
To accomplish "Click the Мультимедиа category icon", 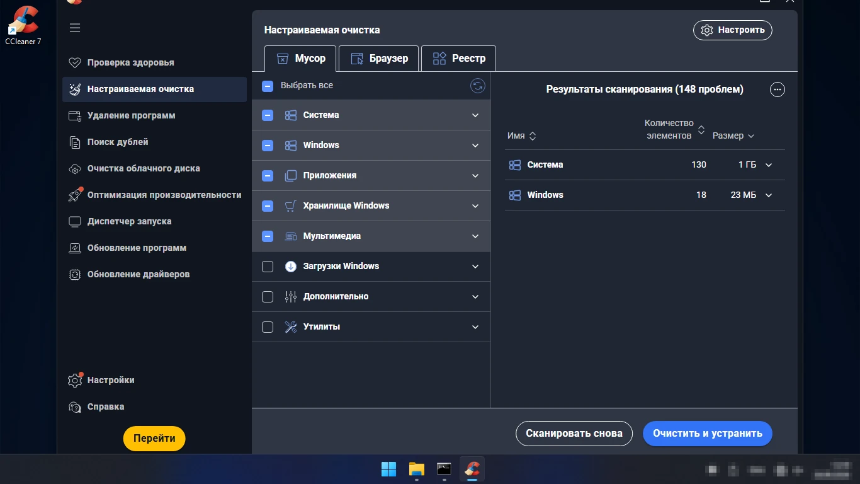I will pos(290,236).
